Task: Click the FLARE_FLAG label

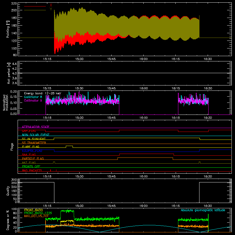Action: (31, 147)
